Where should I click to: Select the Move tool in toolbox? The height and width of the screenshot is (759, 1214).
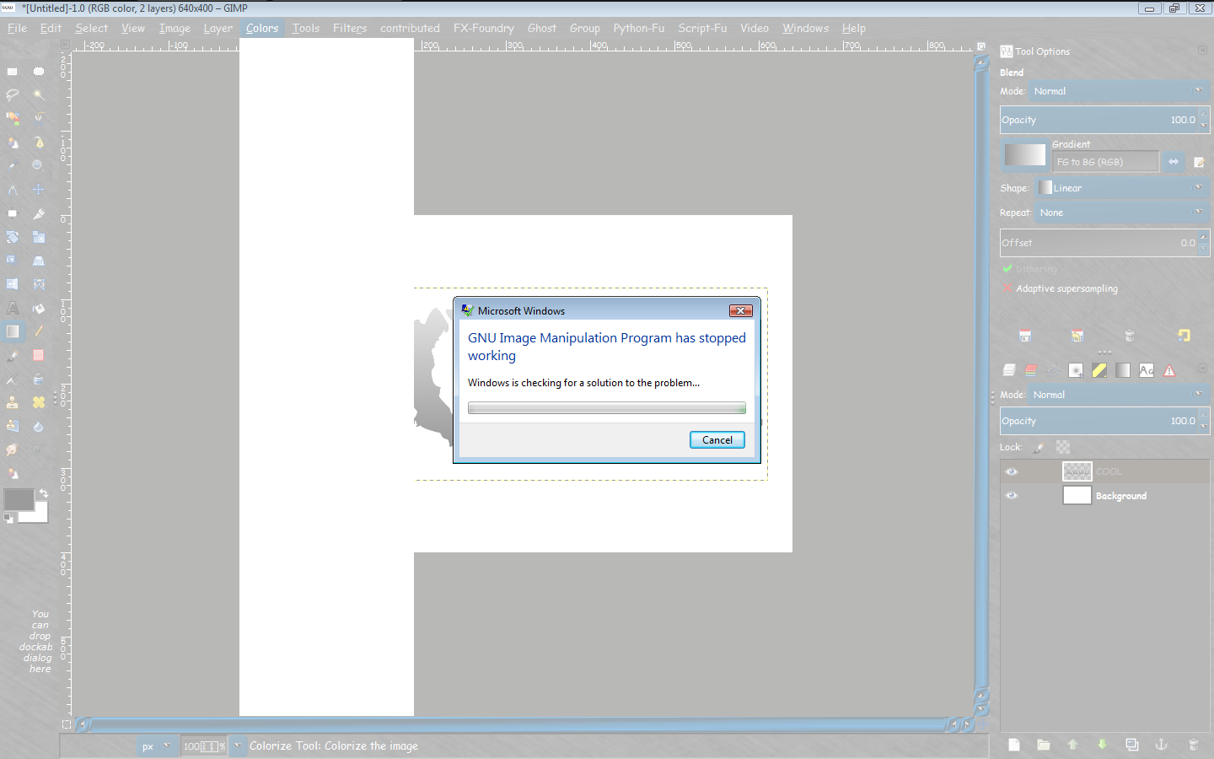[x=39, y=190]
